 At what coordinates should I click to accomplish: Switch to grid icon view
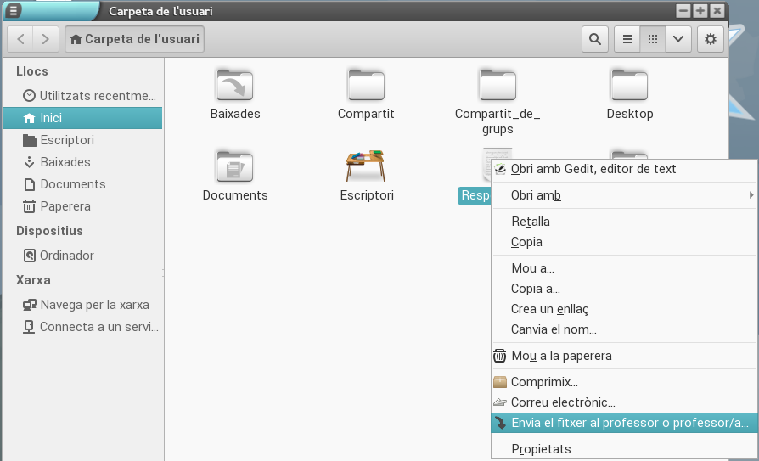(x=652, y=39)
